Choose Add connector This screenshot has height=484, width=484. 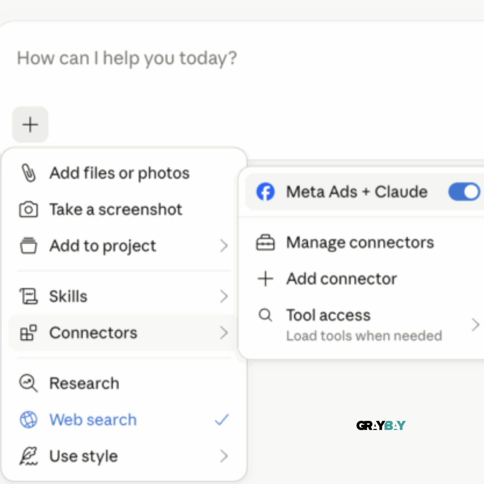click(364, 279)
